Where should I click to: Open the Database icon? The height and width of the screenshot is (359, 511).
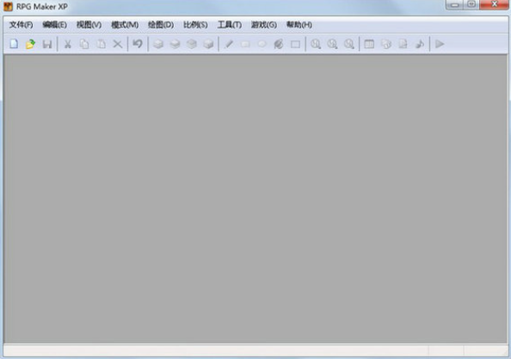369,44
